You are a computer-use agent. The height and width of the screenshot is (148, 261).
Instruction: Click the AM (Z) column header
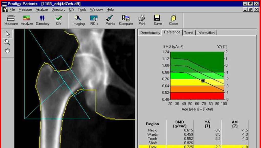click(x=235, y=124)
